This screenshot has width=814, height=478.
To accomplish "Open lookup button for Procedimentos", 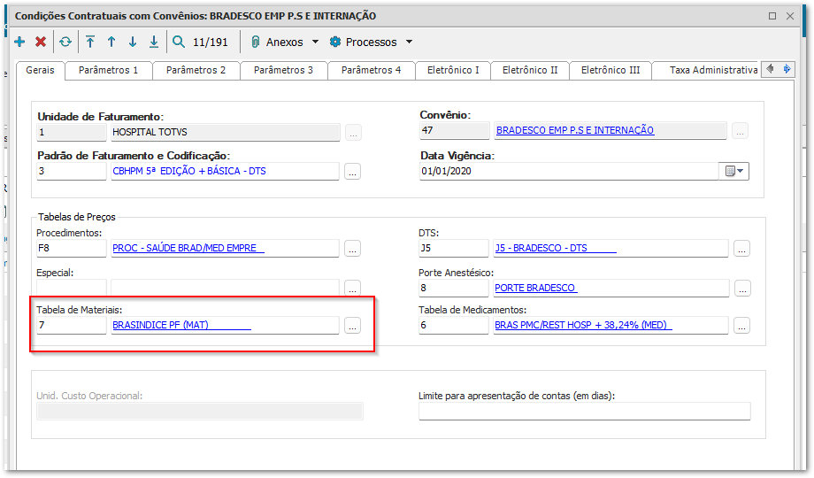I will (x=352, y=249).
